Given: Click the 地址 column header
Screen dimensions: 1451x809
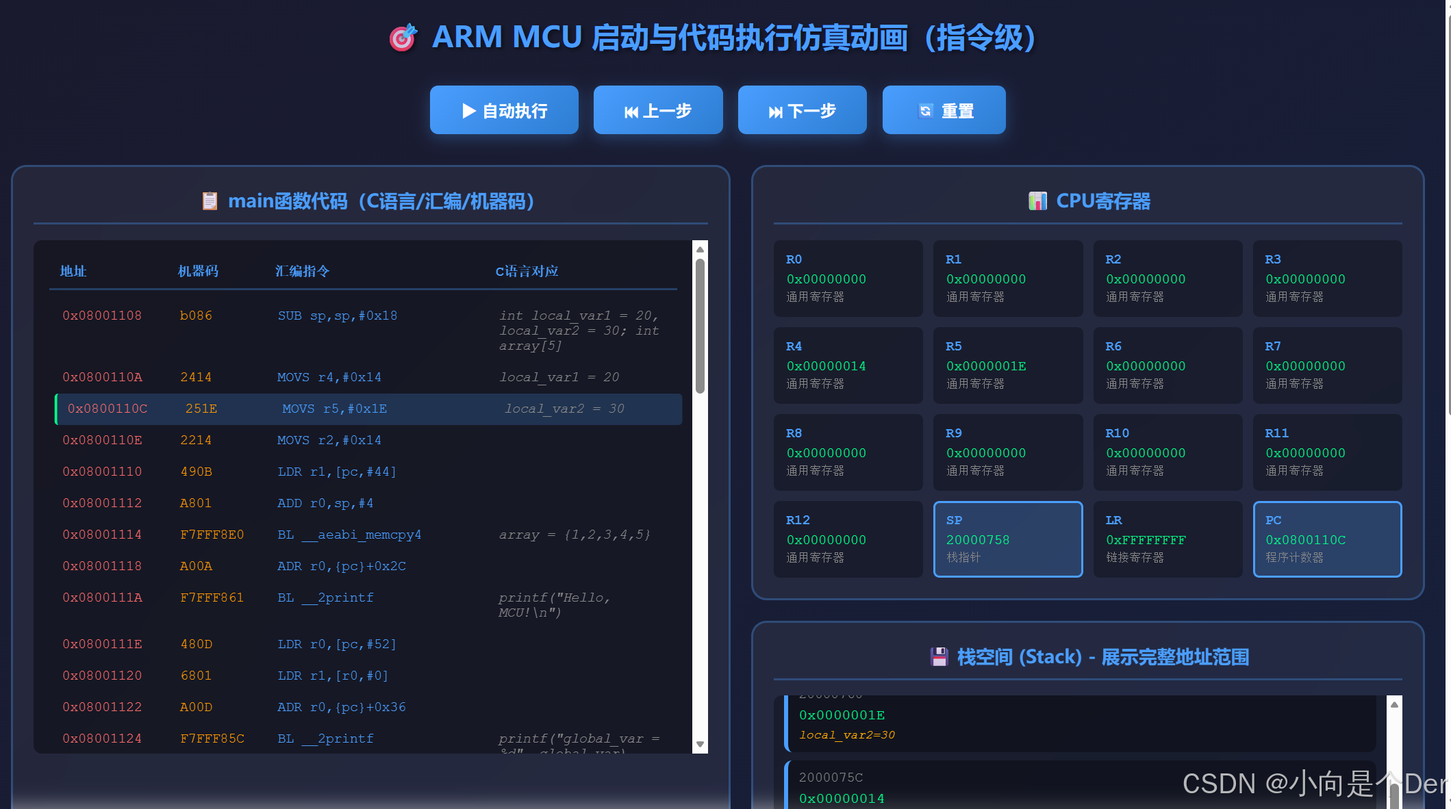Looking at the screenshot, I should (73, 271).
